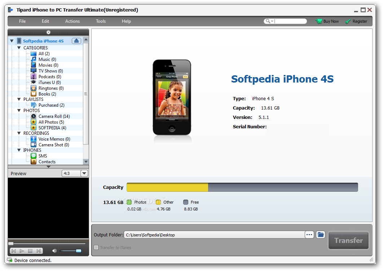Open the 4:3 aspect ratio dropdown

click(x=84, y=173)
